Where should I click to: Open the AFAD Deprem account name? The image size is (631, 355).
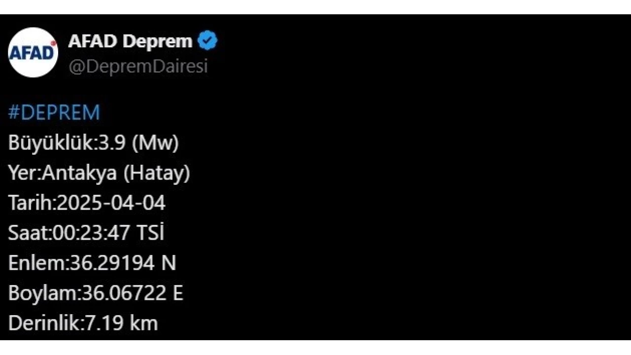click(x=130, y=41)
